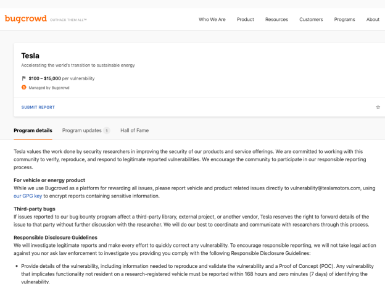The width and height of the screenshot is (385, 284).
Task: Click the Managed by Bugcrowd label
Action: coord(49,88)
